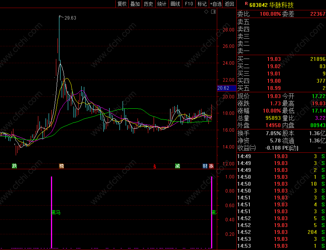The height and width of the screenshot is (250, 326).
Task: Click the 外盘 value 14950
Action: coord(273,125)
